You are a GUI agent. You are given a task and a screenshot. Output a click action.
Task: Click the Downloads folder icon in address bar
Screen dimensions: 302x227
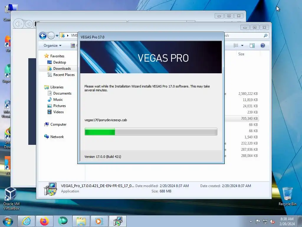pos(63,35)
